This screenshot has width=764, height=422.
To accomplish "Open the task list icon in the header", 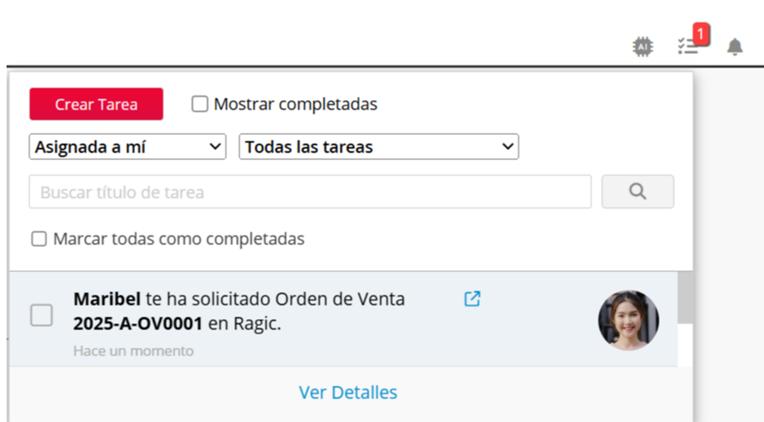I will tap(688, 47).
